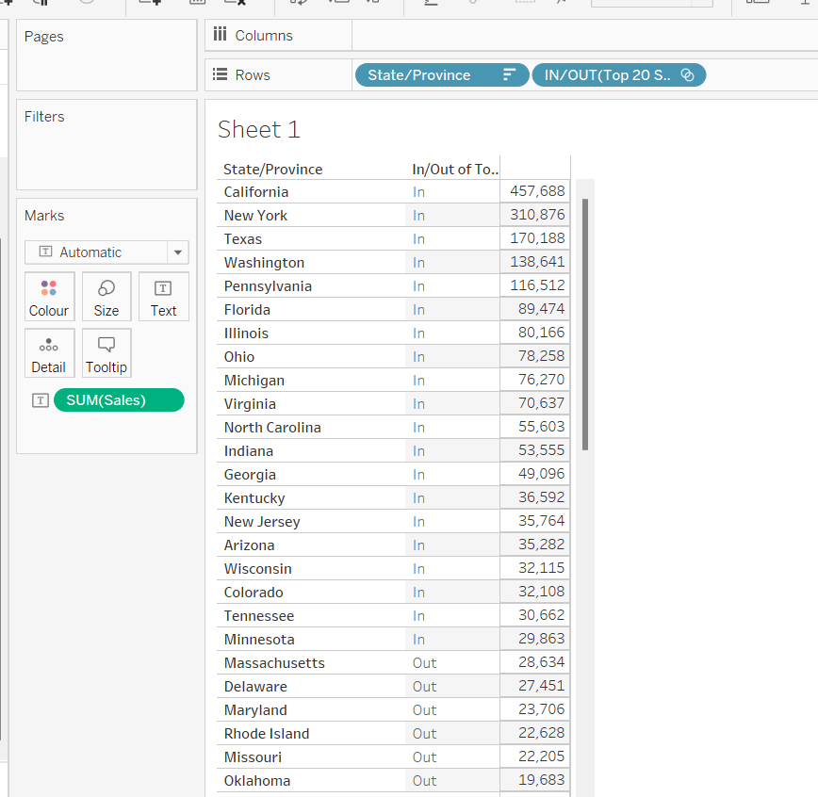The image size is (818, 797).
Task: Open the Detail marks card
Action: coord(49,353)
